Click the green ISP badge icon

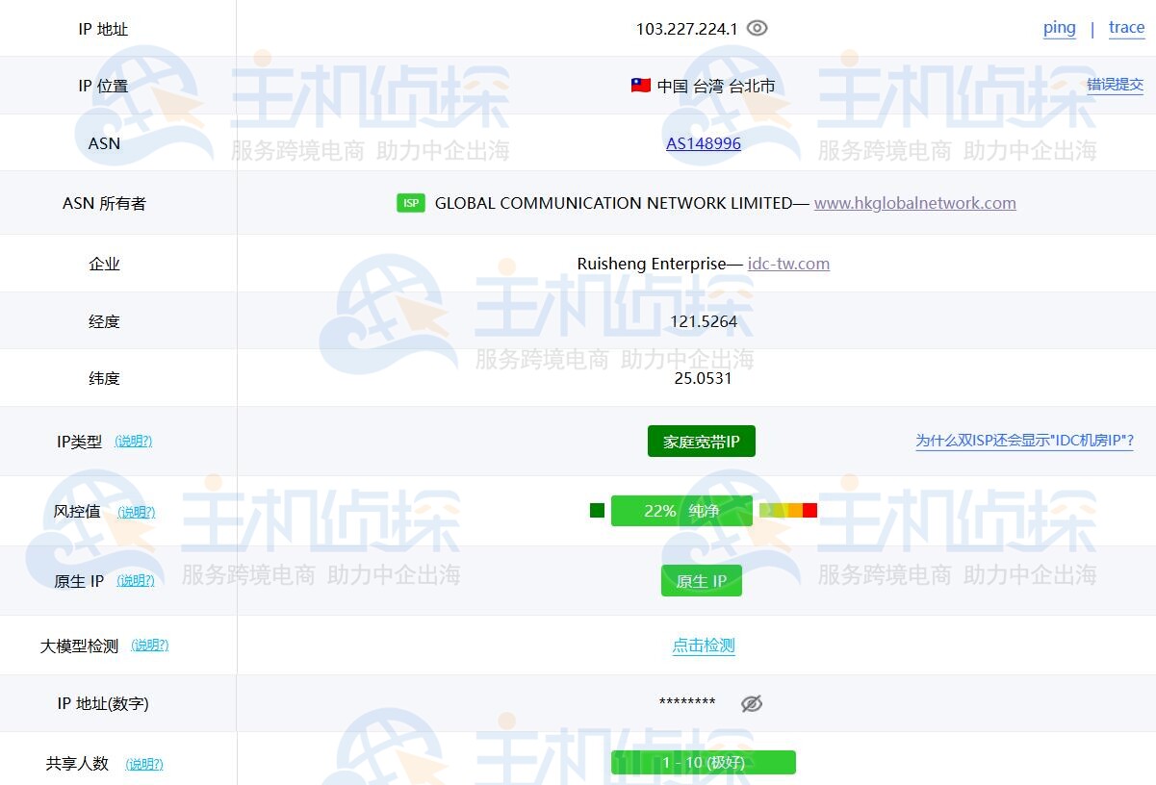click(411, 203)
